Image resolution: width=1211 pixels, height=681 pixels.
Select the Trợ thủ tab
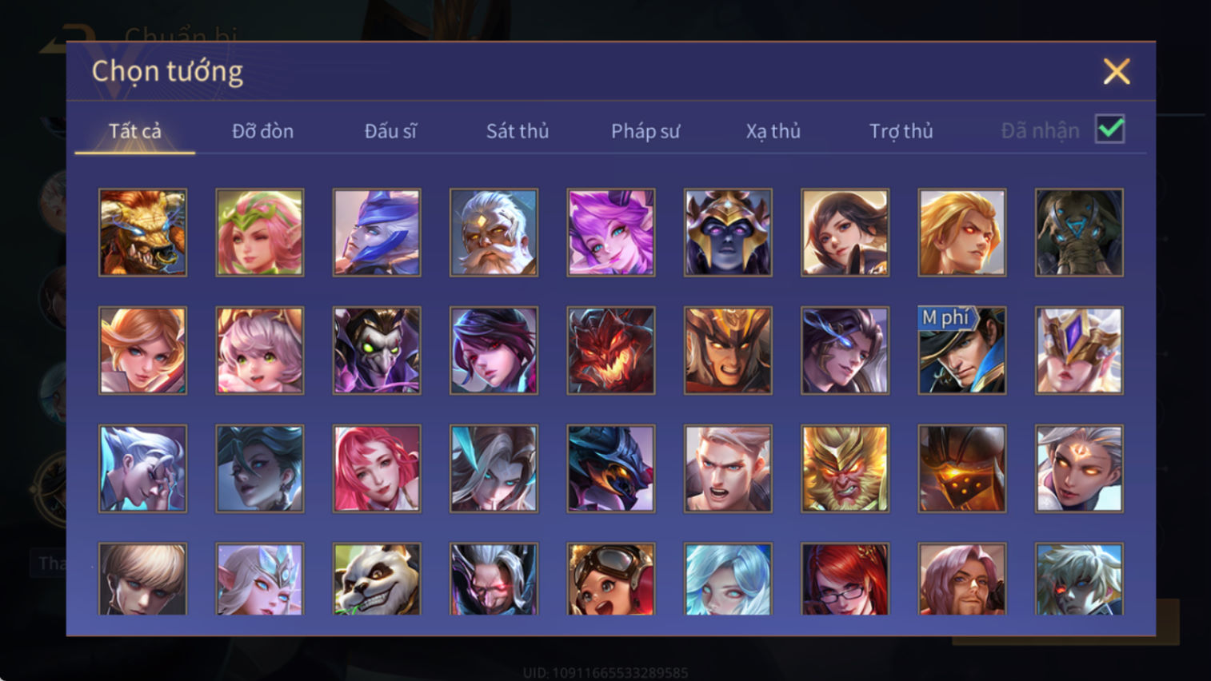901,131
